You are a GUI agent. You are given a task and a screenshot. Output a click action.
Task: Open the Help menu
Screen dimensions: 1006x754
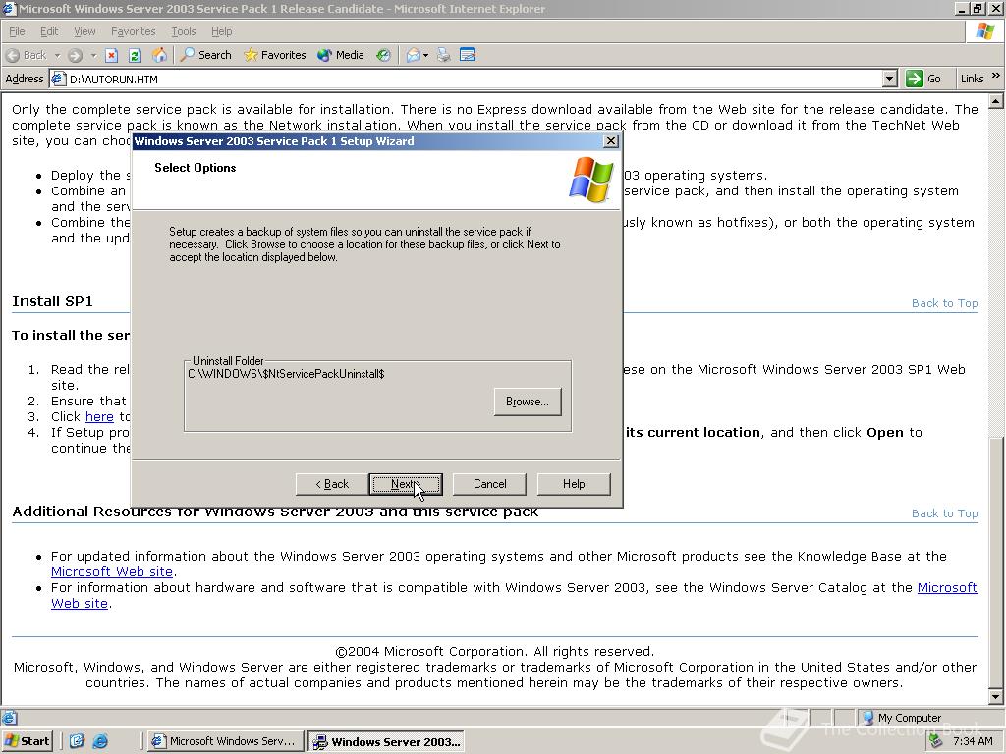click(221, 31)
